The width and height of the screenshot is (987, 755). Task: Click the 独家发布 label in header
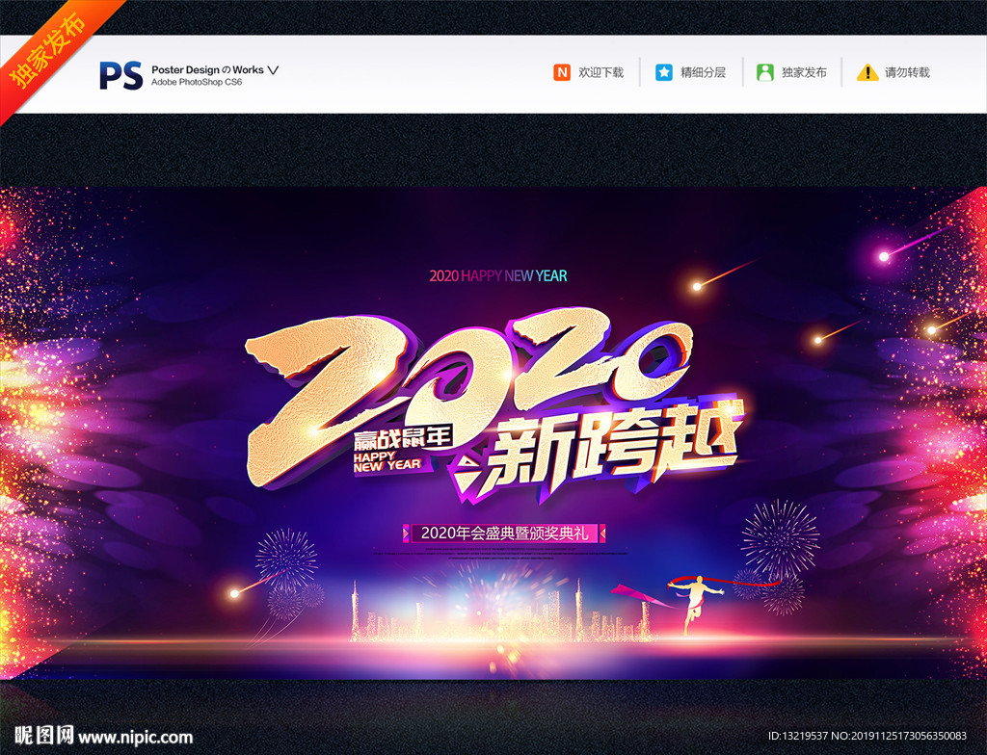[x=805, y=72]
